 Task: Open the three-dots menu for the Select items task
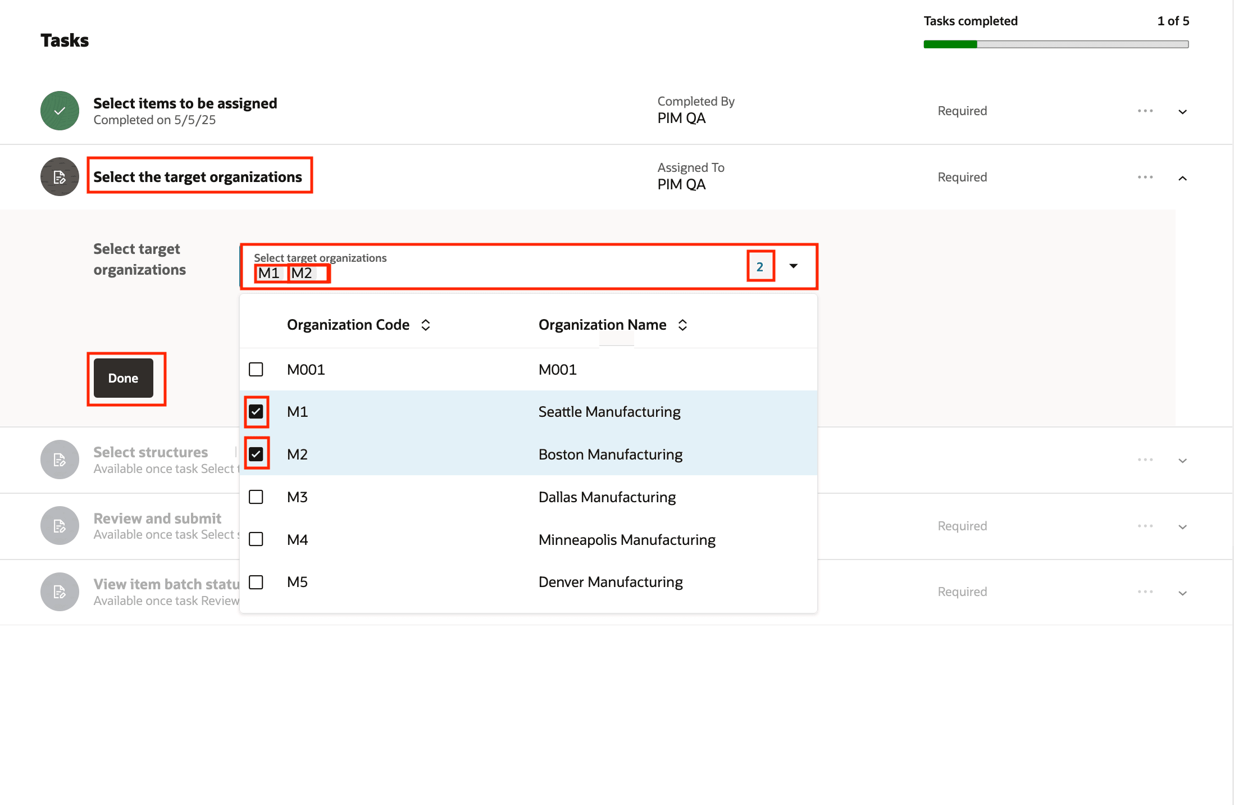pos(1145,111)
